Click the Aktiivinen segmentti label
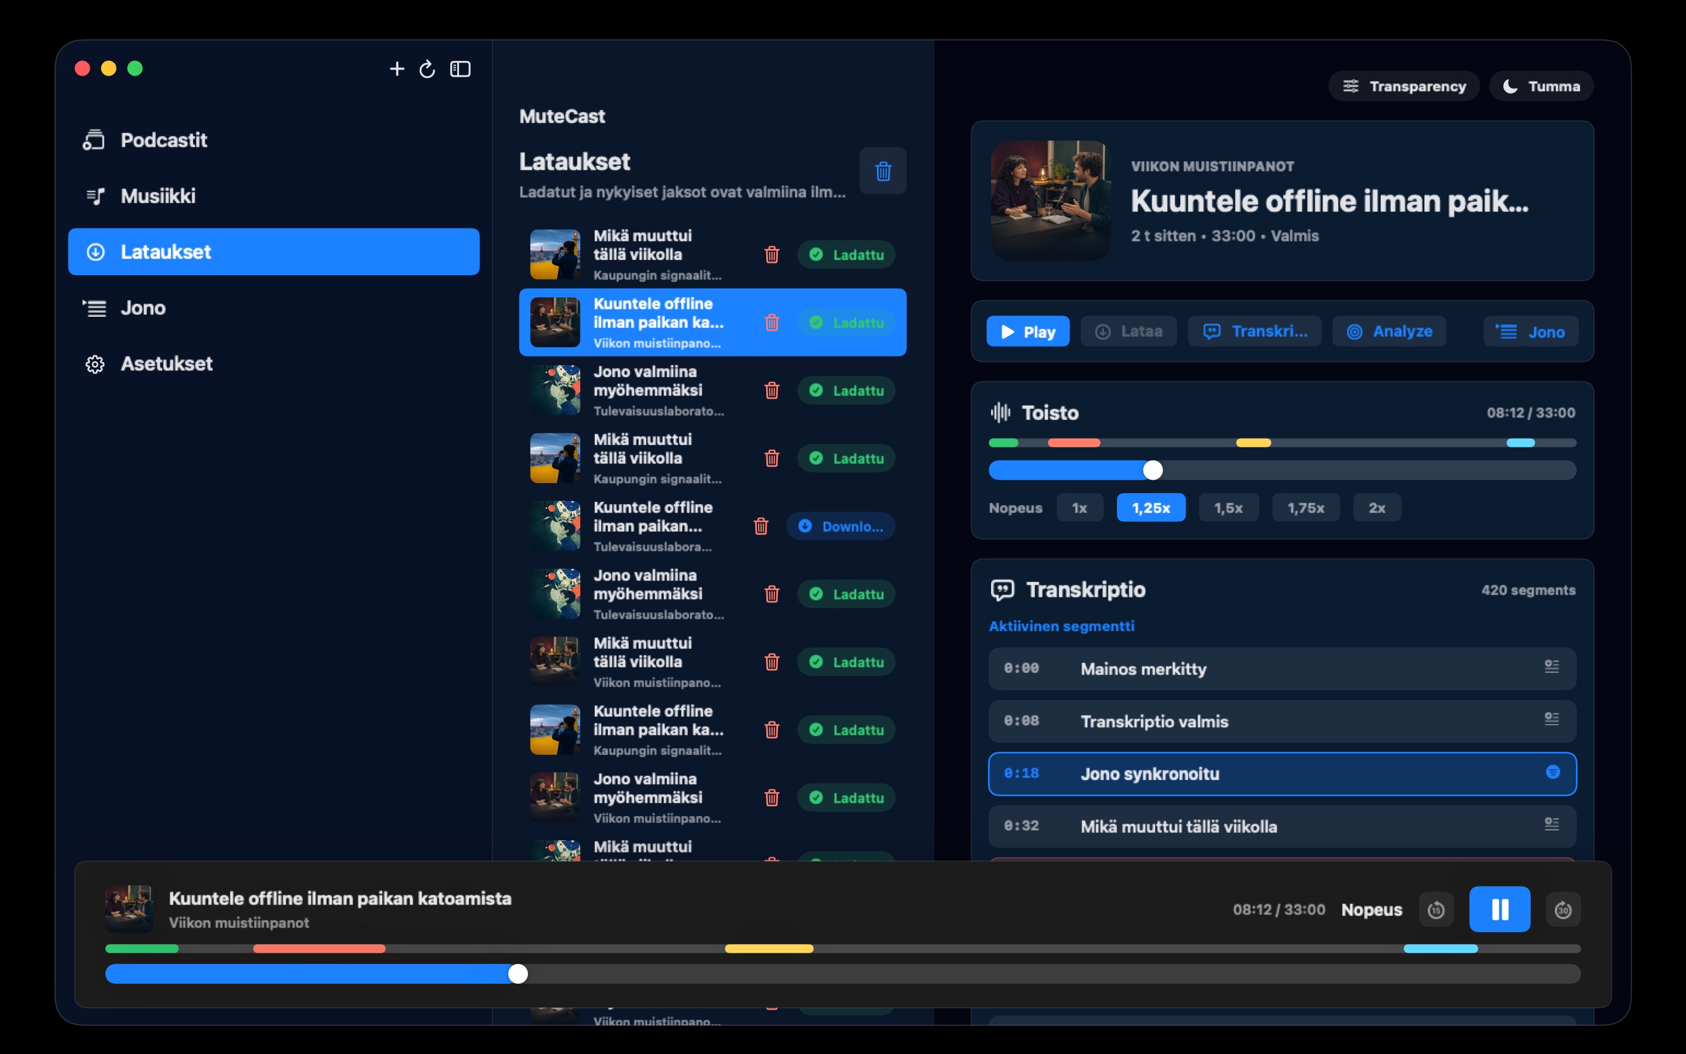Image resolution: width=1686 pixels, height=1054 pixels. click(1061, 626)
